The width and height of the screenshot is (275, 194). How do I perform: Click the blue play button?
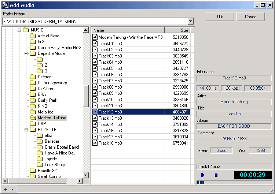pos(203,175)
